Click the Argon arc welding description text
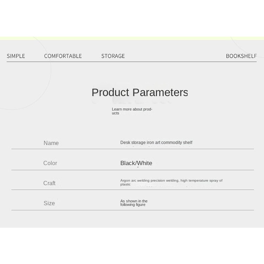The image size is (264, 264). 171,182
